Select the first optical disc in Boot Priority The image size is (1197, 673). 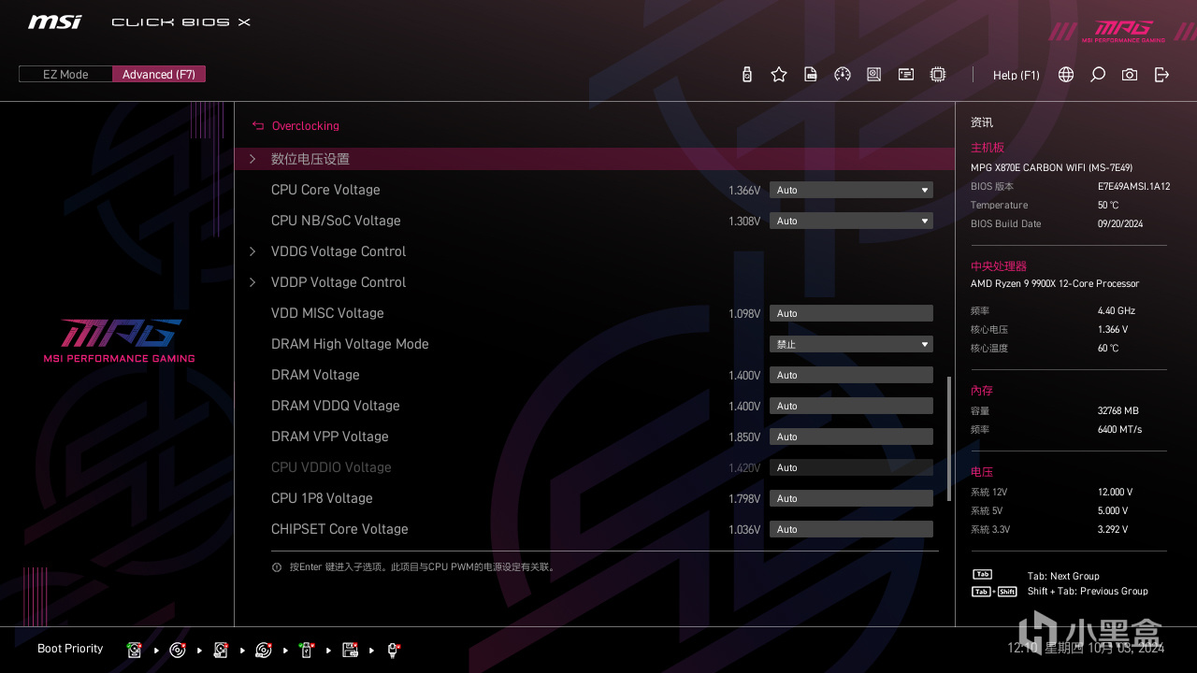[178, 650]
